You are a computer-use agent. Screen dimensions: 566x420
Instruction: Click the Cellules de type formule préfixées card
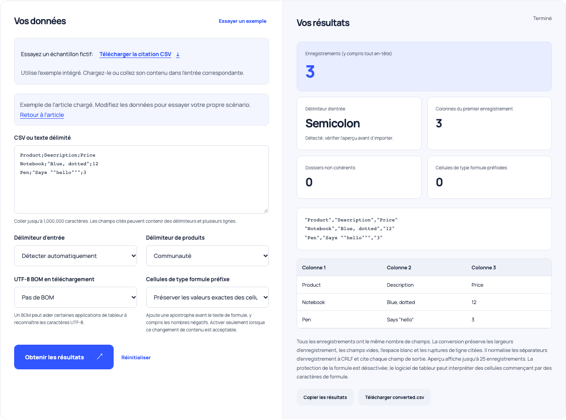pos(489,177)
